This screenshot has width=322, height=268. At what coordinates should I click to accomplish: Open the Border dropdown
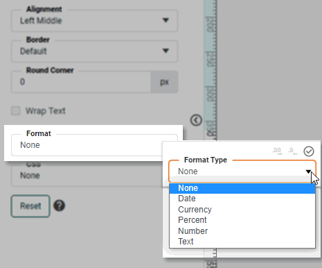point(94,51)
